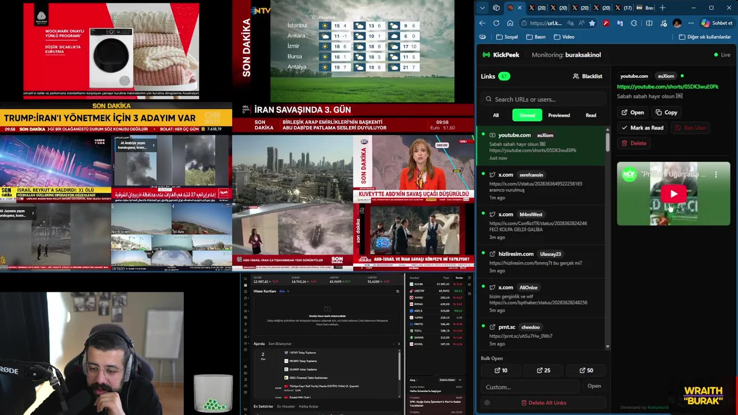The image size is (738, 415).
Task: Open the browser profile avatar
Action: coord(677,23)
